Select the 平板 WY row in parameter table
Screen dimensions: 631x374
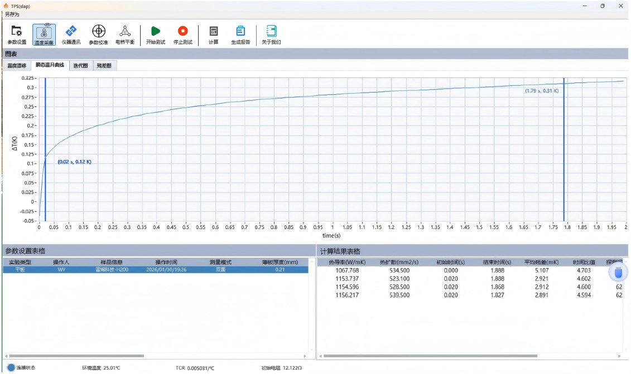point(155,269)
